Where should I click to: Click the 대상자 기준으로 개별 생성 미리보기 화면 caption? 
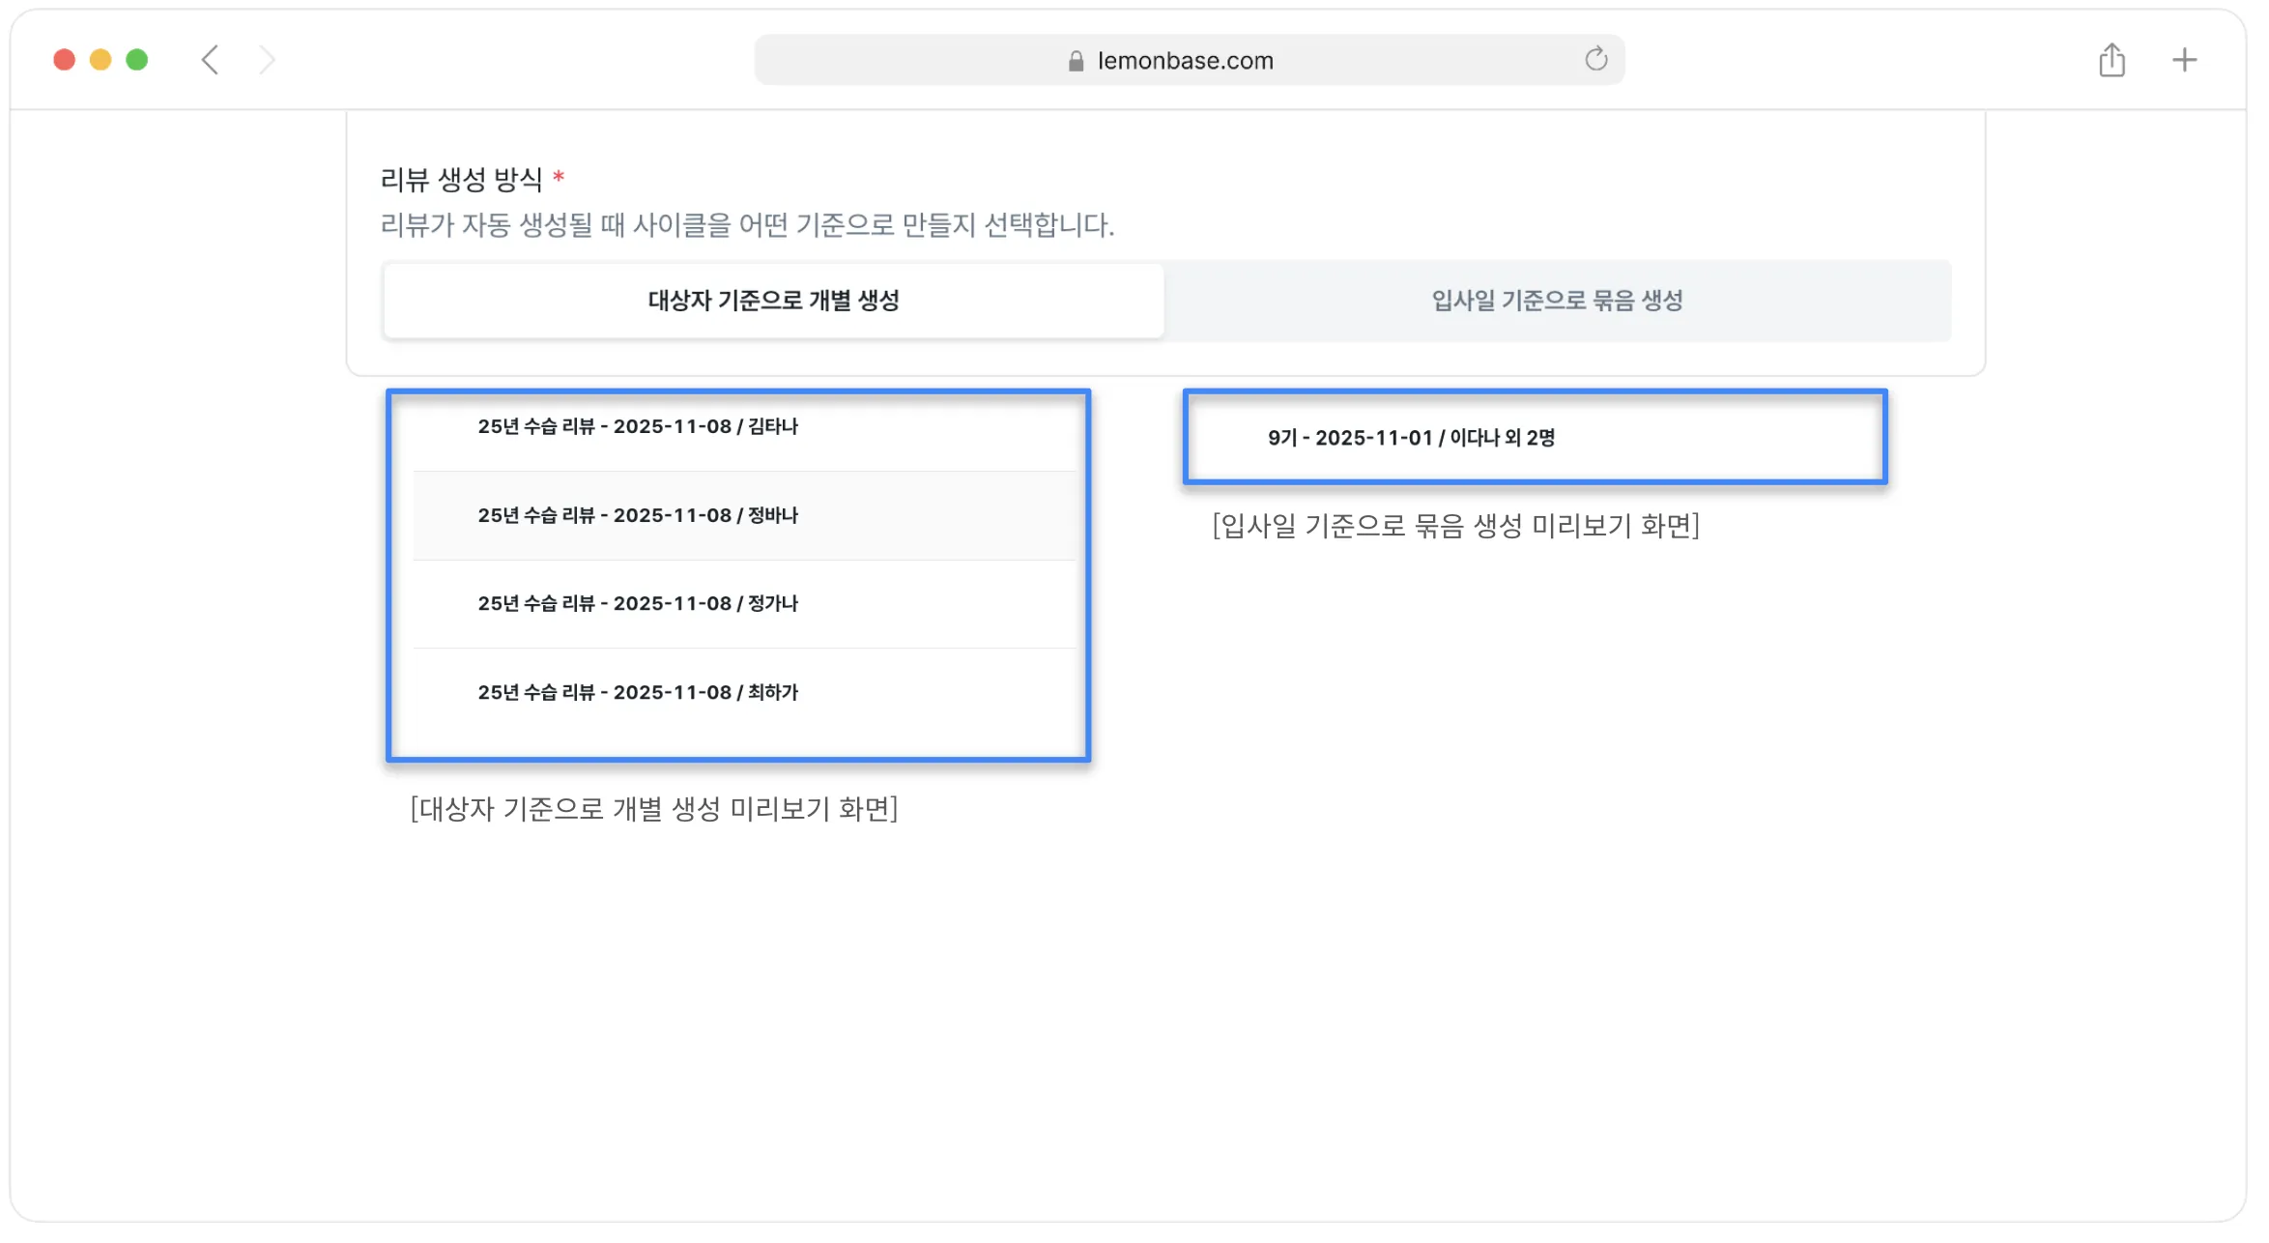click(x=654, y=809)
